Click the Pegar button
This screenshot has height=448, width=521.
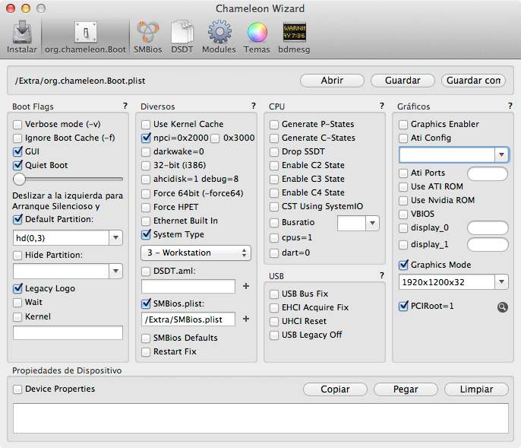(406, 389)
